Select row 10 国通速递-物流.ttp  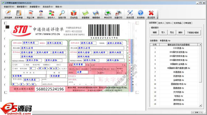tap(174, 84)
